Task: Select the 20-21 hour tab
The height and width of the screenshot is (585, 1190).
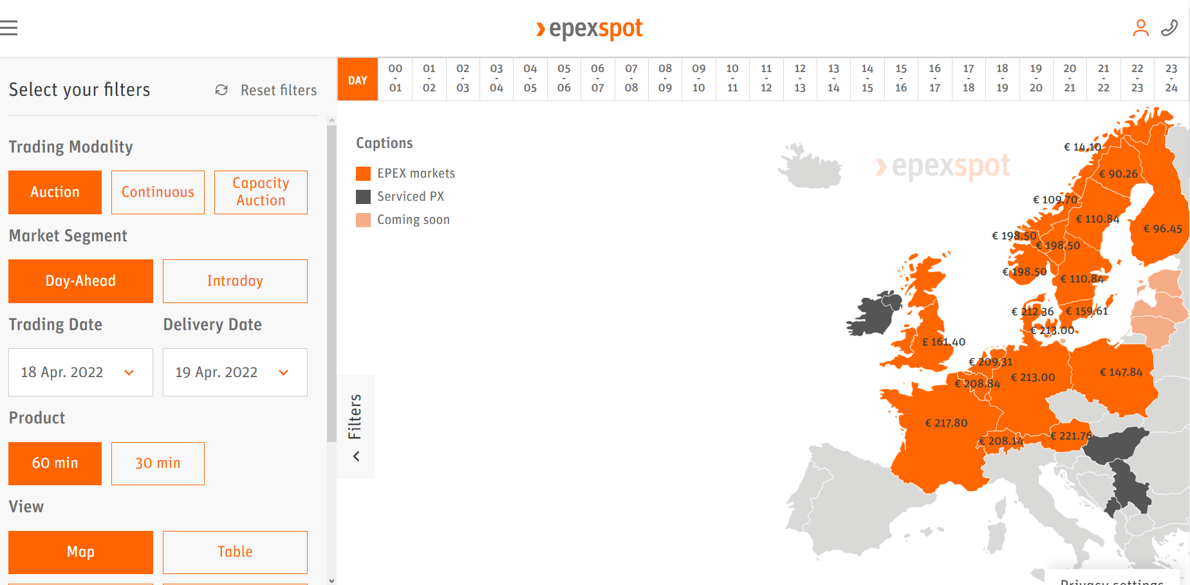Action: point(1070,79)
